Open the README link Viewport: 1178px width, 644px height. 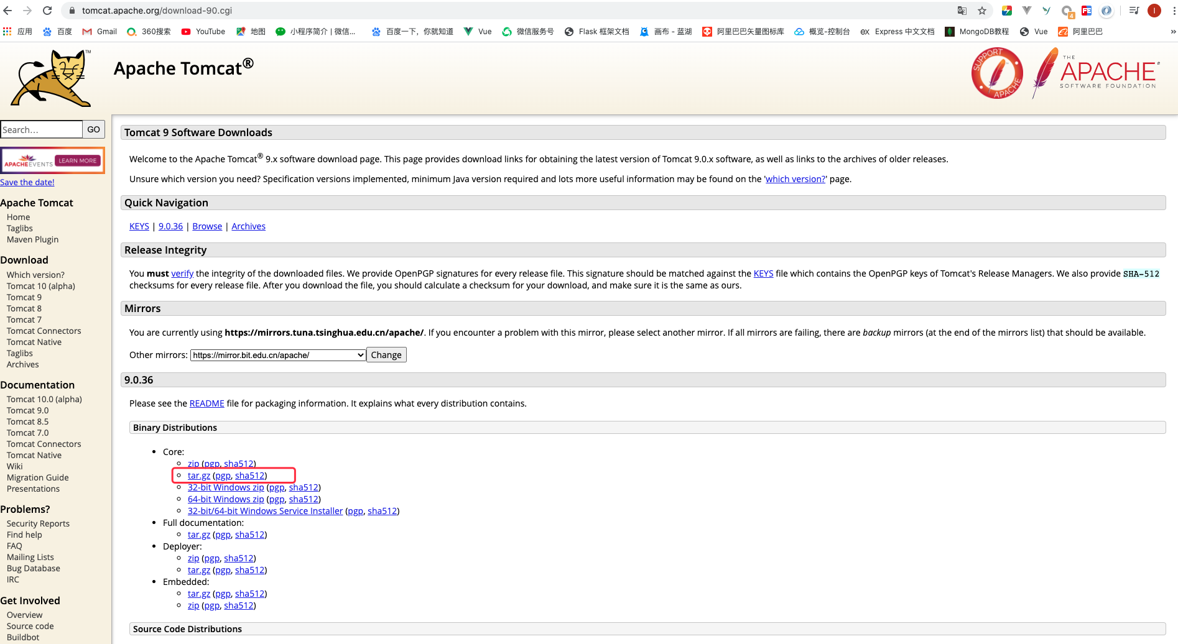point(206,403)
